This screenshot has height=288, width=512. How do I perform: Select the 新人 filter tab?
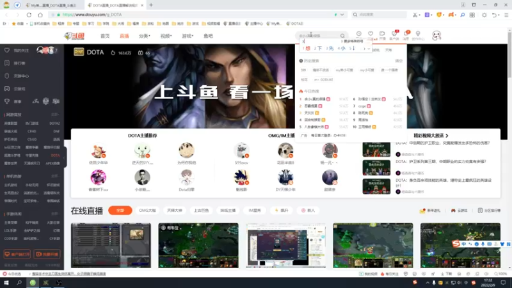click(x=308, y=211)
